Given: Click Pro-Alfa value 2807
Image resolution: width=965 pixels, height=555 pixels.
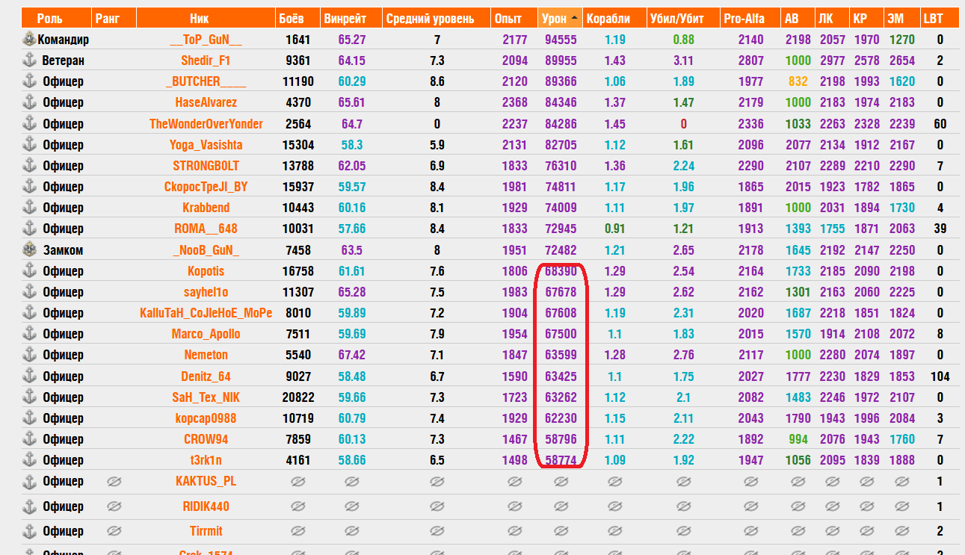Looking at the screenshot, I should (750, 61).
